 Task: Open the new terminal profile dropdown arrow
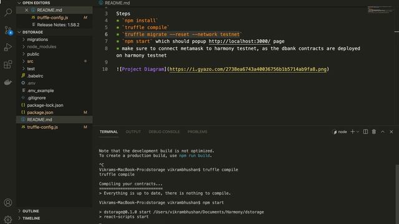point(358,132)
